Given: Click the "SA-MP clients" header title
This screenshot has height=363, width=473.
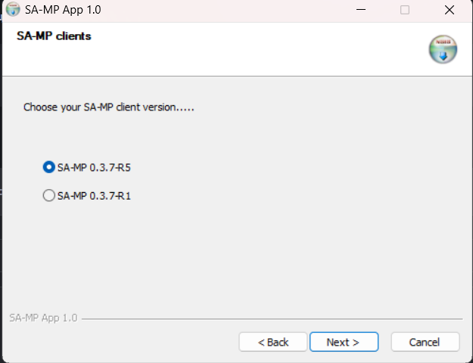Looking at the screenshot, I should 54,36.
